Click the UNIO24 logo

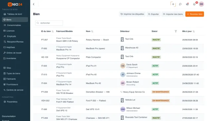(x=15, y=4)
